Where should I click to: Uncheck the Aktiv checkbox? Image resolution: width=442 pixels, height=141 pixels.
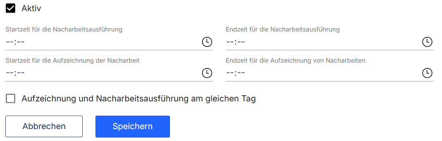point(10,8)
